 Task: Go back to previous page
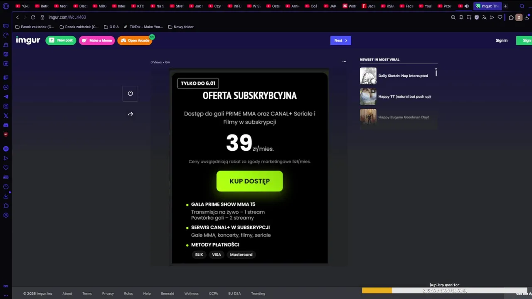coord(17,17)
